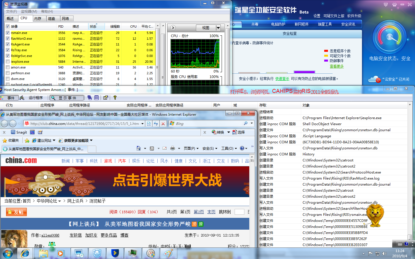Click the Bing search input box
Image resolution: width=415 pixels, height=259 pixels.
click(209, 124)
